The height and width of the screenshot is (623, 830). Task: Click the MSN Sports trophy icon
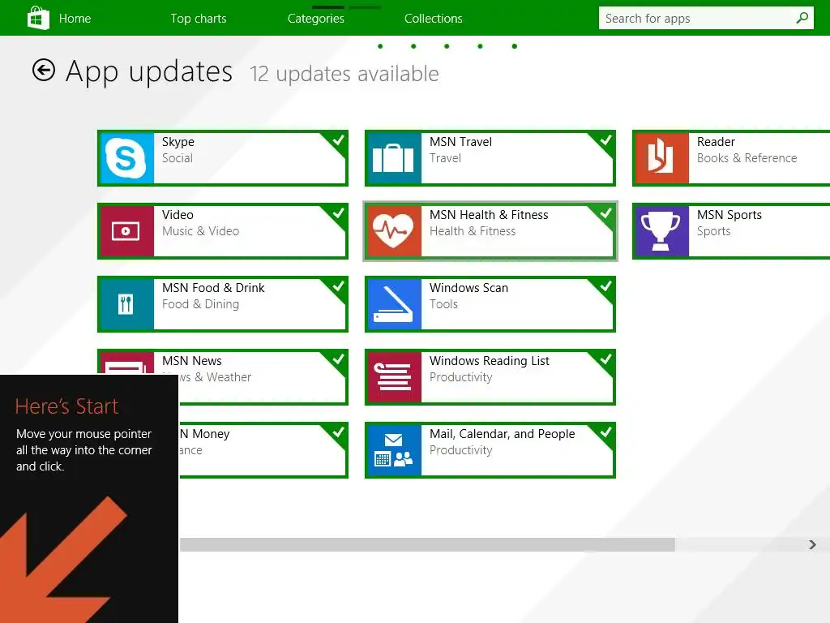point(661,231)
